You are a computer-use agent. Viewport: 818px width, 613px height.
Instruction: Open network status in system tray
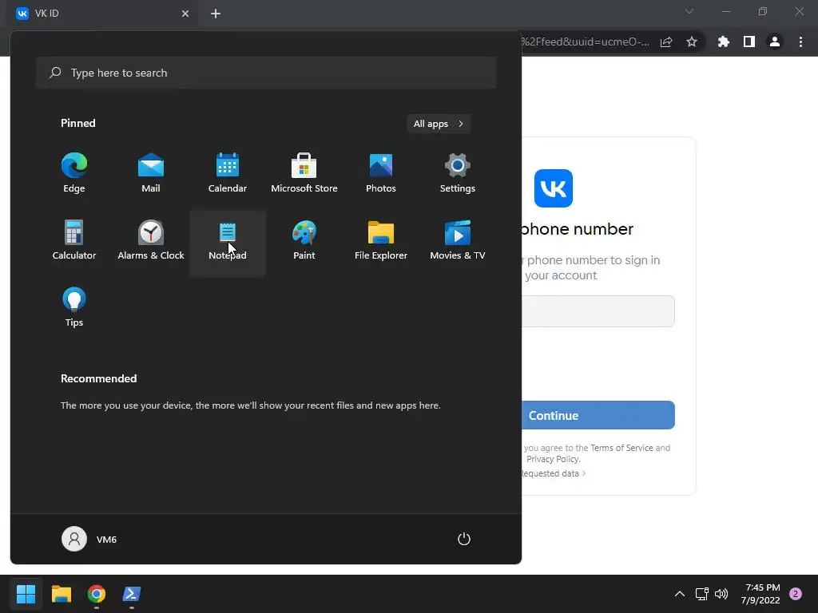coord(701,594)
